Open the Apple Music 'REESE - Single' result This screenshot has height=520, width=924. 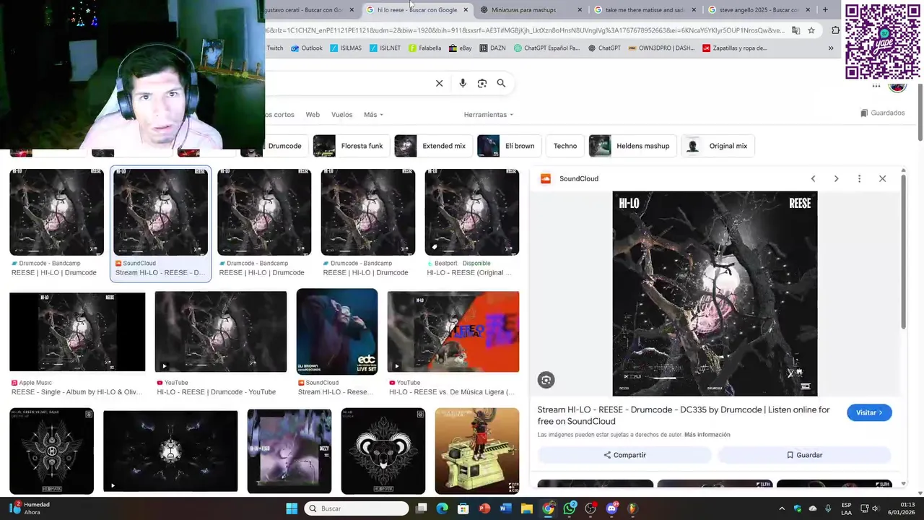coord(77,344)
